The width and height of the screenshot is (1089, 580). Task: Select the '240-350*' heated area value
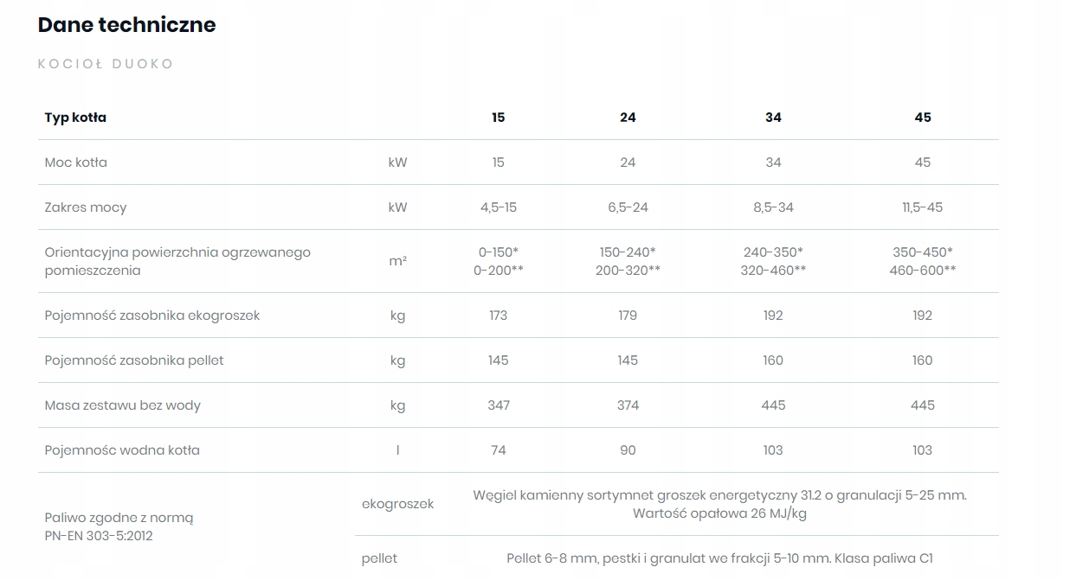point(773,252)
